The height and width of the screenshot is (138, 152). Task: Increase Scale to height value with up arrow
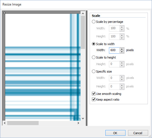pyautogui.click(x=122, y=63)
